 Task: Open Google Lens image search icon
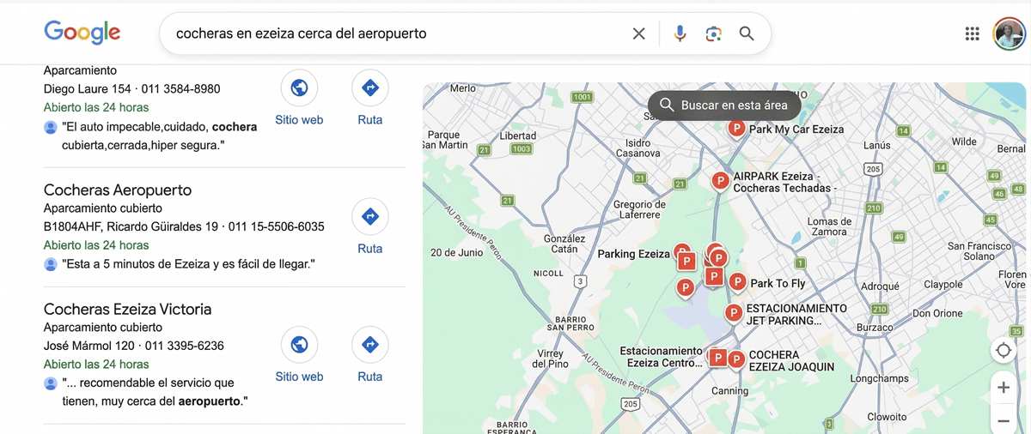713,33
